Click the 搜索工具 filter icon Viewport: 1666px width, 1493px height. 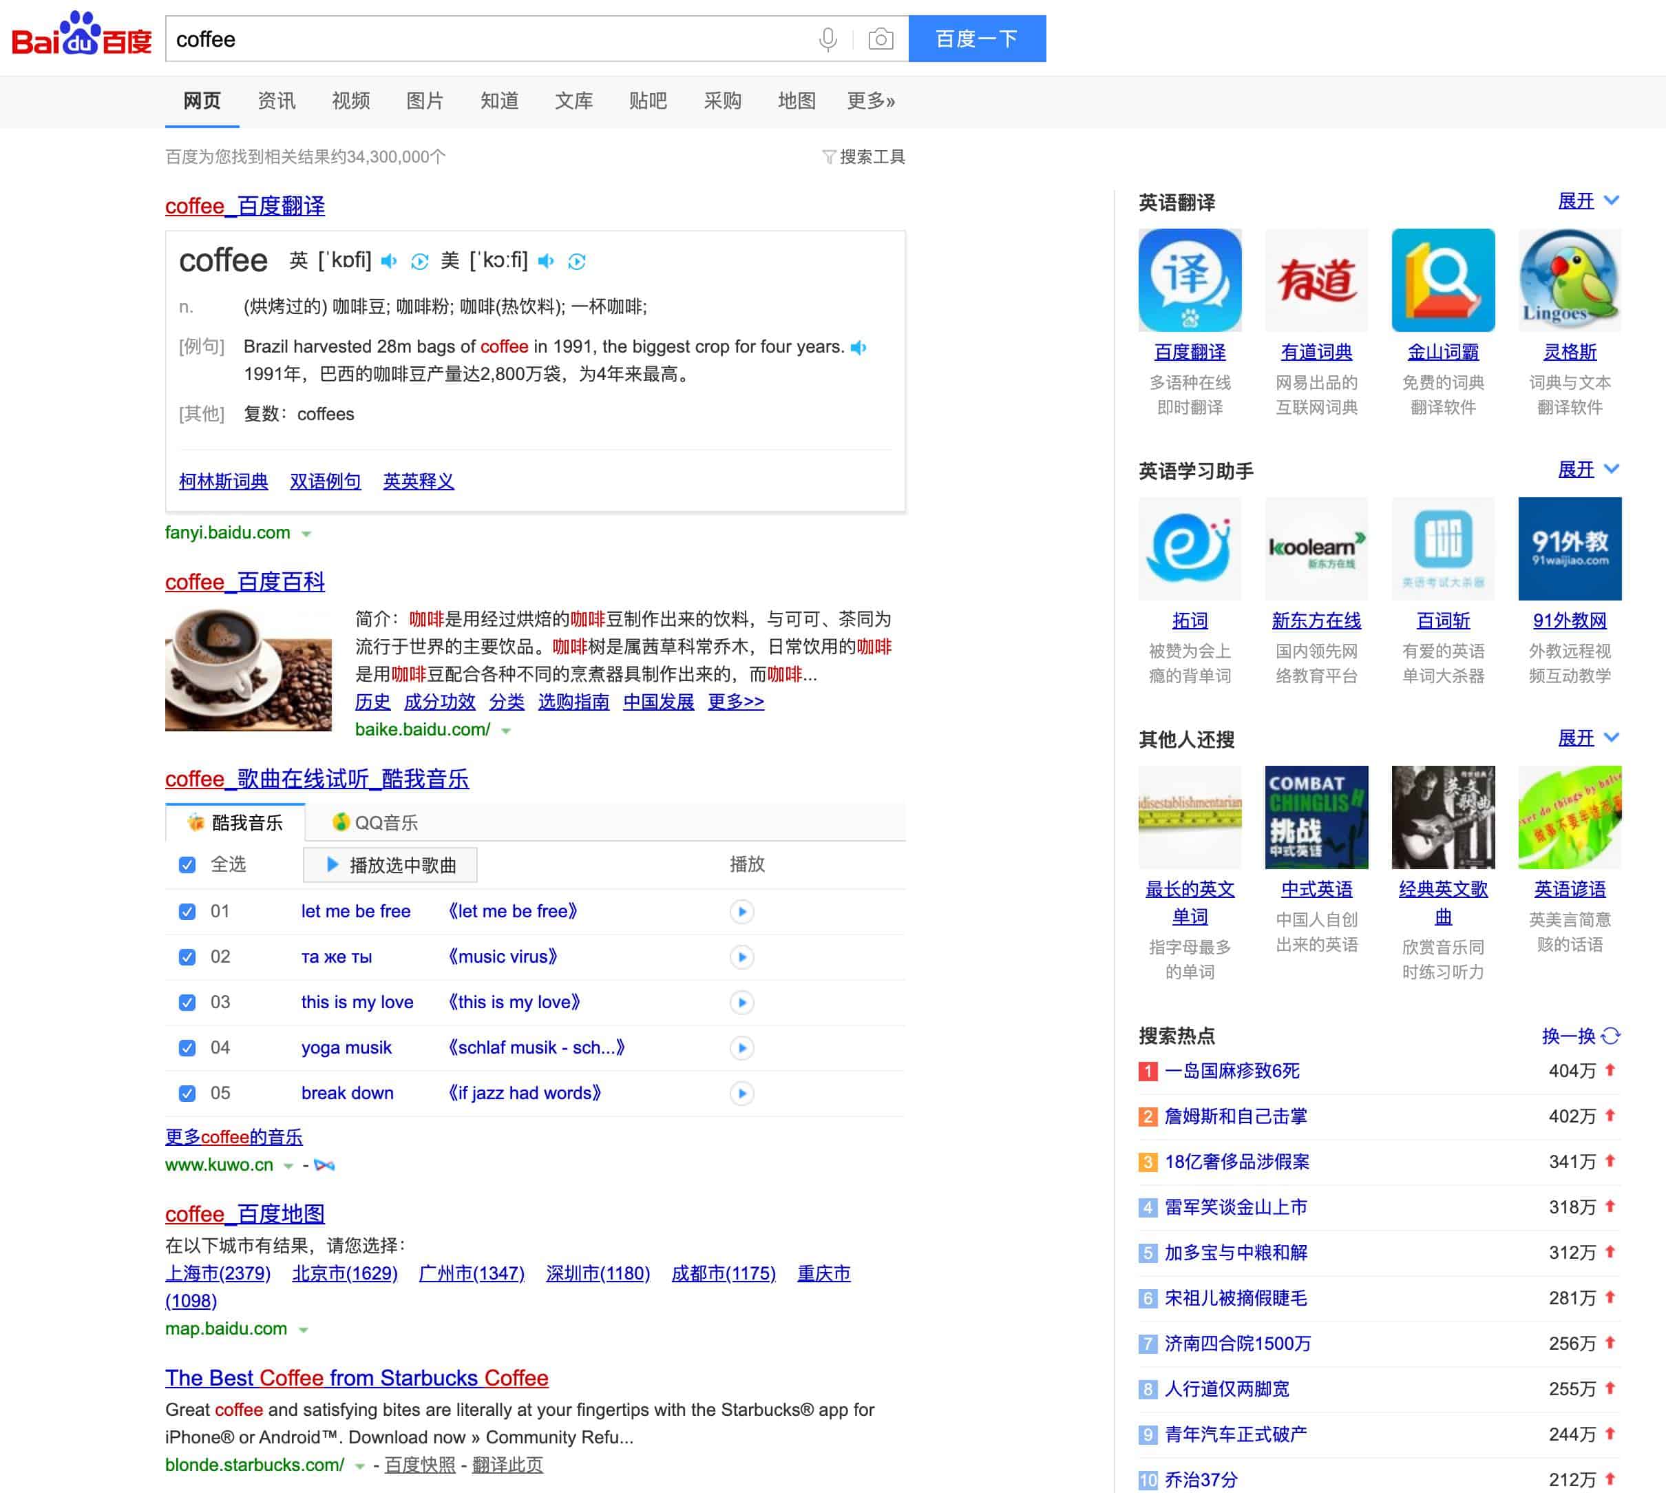[829, 157]
